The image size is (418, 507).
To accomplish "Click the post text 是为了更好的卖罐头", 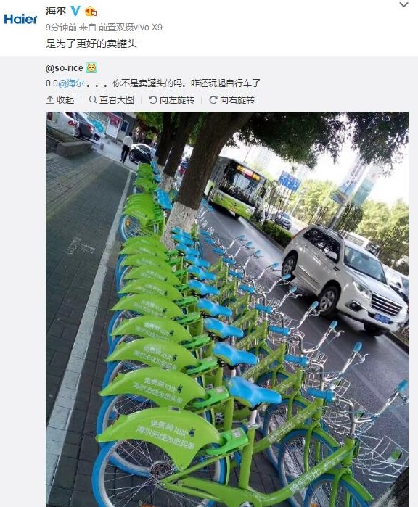I will (x=91, y=44).
